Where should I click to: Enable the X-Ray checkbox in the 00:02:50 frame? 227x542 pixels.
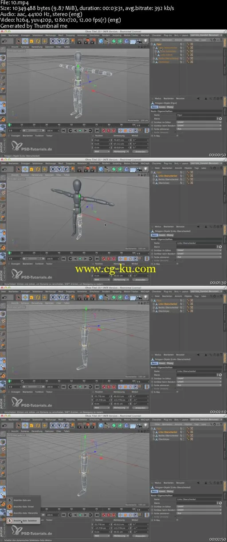coord(177,520)
